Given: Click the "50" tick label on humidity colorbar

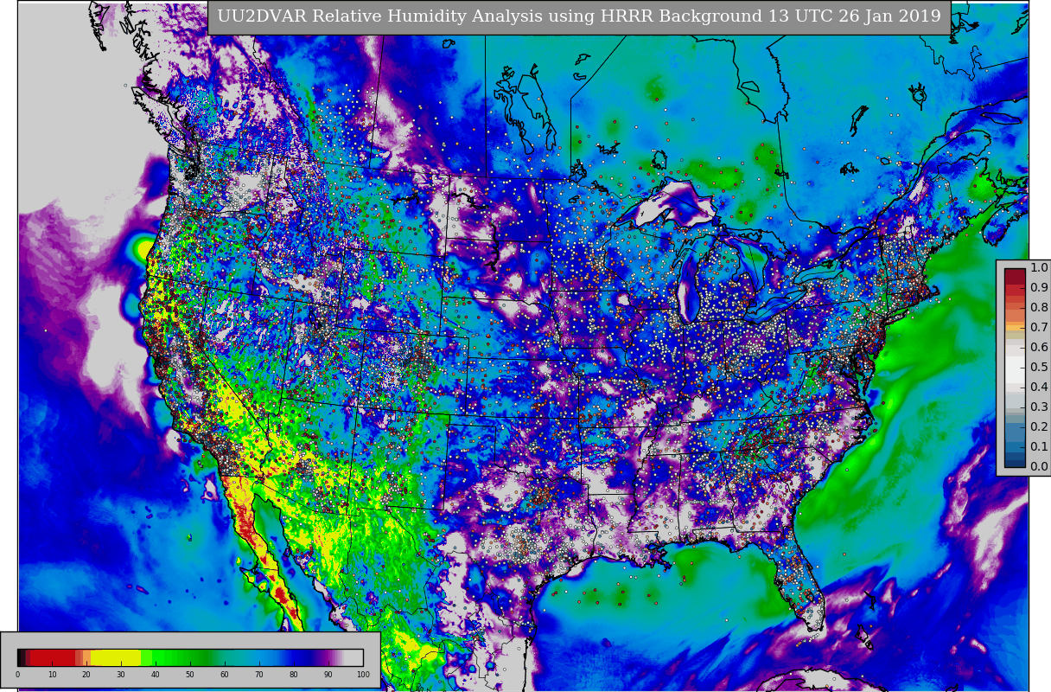Looking at the screenshot, I should point(190,675).
